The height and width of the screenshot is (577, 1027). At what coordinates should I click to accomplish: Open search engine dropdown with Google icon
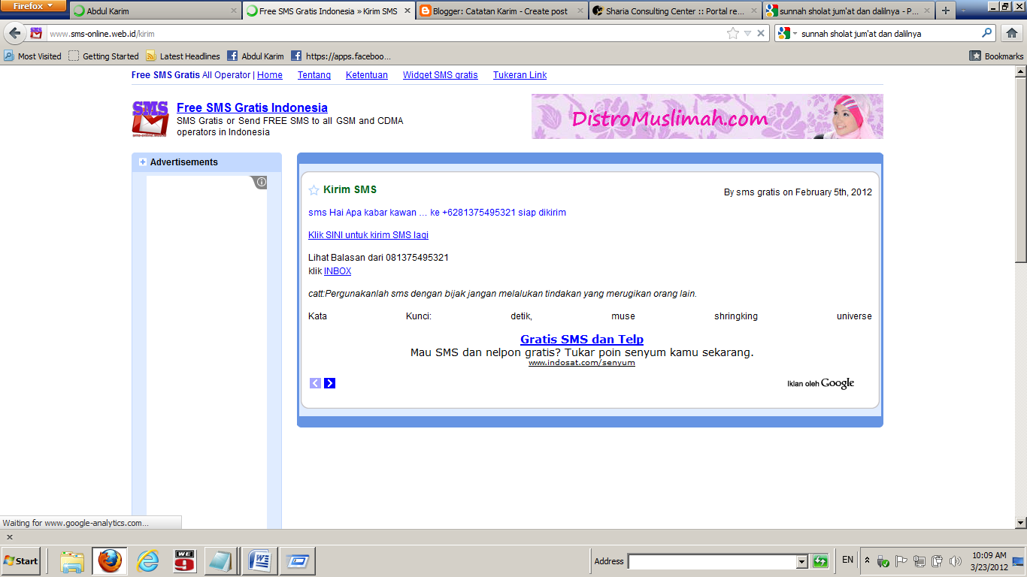(787, 33)
